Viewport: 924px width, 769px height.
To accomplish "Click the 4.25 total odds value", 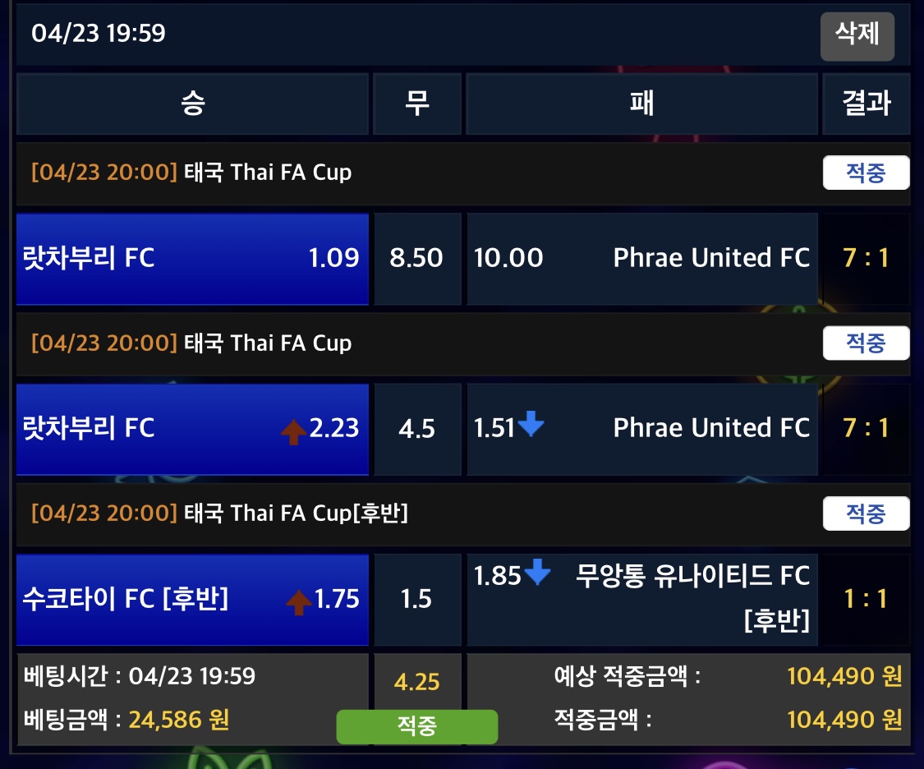I will [416, 682].
